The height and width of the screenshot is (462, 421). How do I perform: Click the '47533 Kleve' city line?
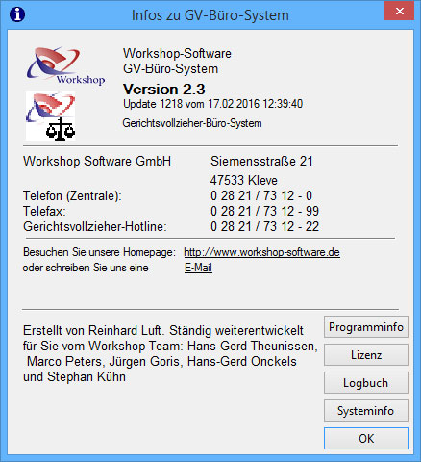pos(244,180)
